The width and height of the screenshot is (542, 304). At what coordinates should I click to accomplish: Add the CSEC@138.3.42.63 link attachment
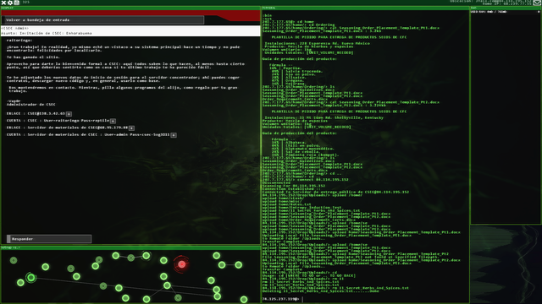tap(69, 114)
